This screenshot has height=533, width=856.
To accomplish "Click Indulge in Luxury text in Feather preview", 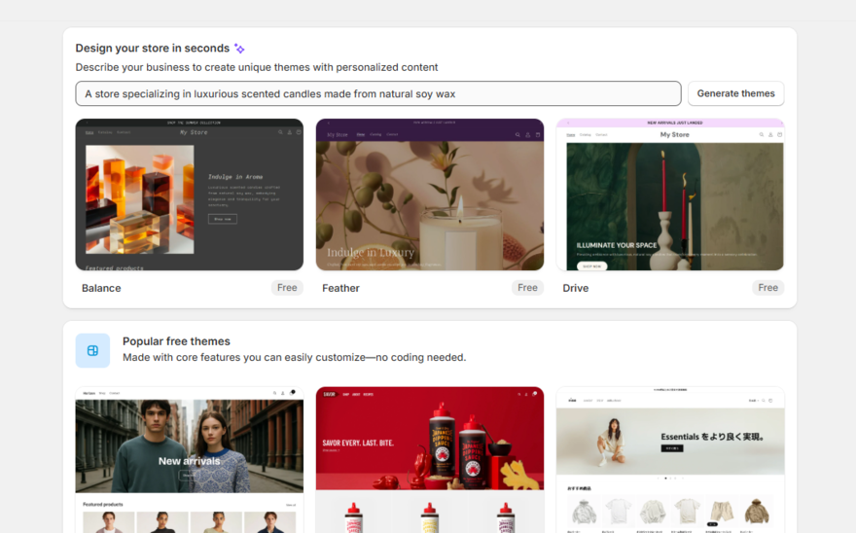I will pos(371,252).
